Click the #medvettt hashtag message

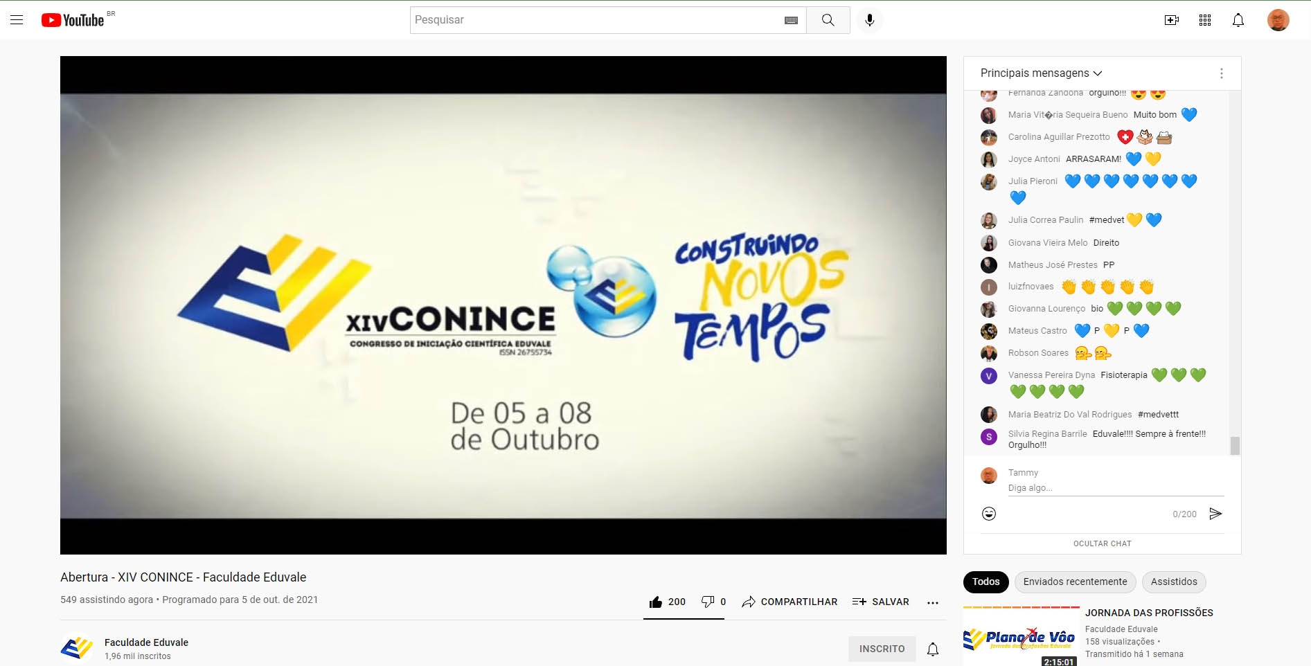pos(1158,415)
